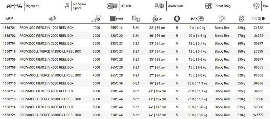Click the M/MM line capacity header
Viewport: 270px width, 119px height.
click(x=116, y=19)
